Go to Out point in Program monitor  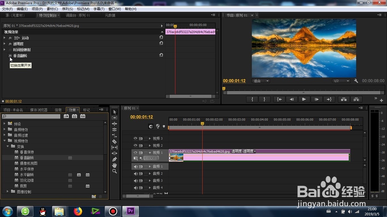(329, 99)
